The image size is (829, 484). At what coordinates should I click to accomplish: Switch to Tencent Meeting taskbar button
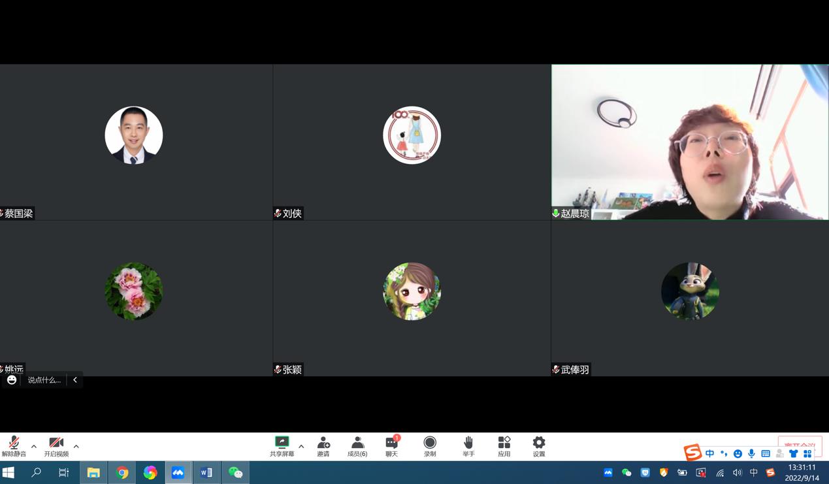(x=178, y=472)
